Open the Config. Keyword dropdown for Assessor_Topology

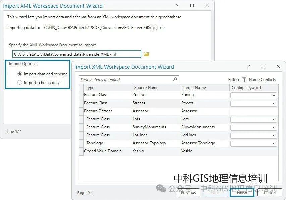pyautogui.click(x=253, y=143)
